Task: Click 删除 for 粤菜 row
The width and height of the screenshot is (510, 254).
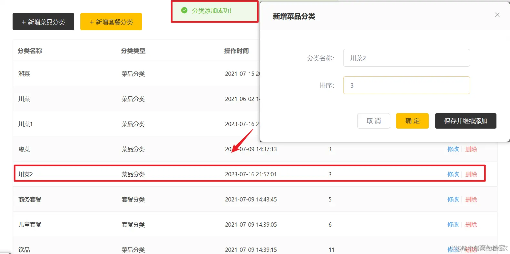Action: coord(471,149)
